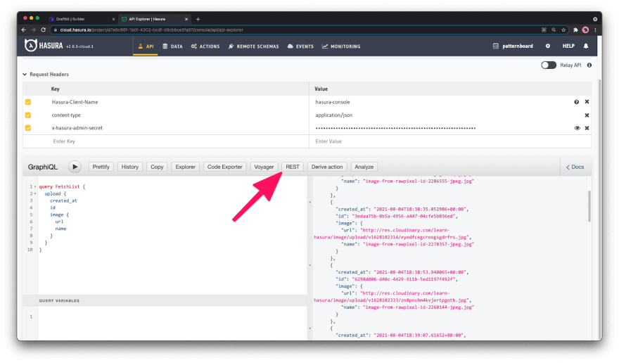Click the Prettify button
This screenshot has height=363, width=619.
(101, 167)
